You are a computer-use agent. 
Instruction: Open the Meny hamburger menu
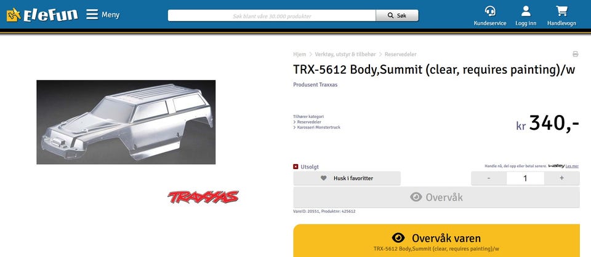tap(103, 15)
